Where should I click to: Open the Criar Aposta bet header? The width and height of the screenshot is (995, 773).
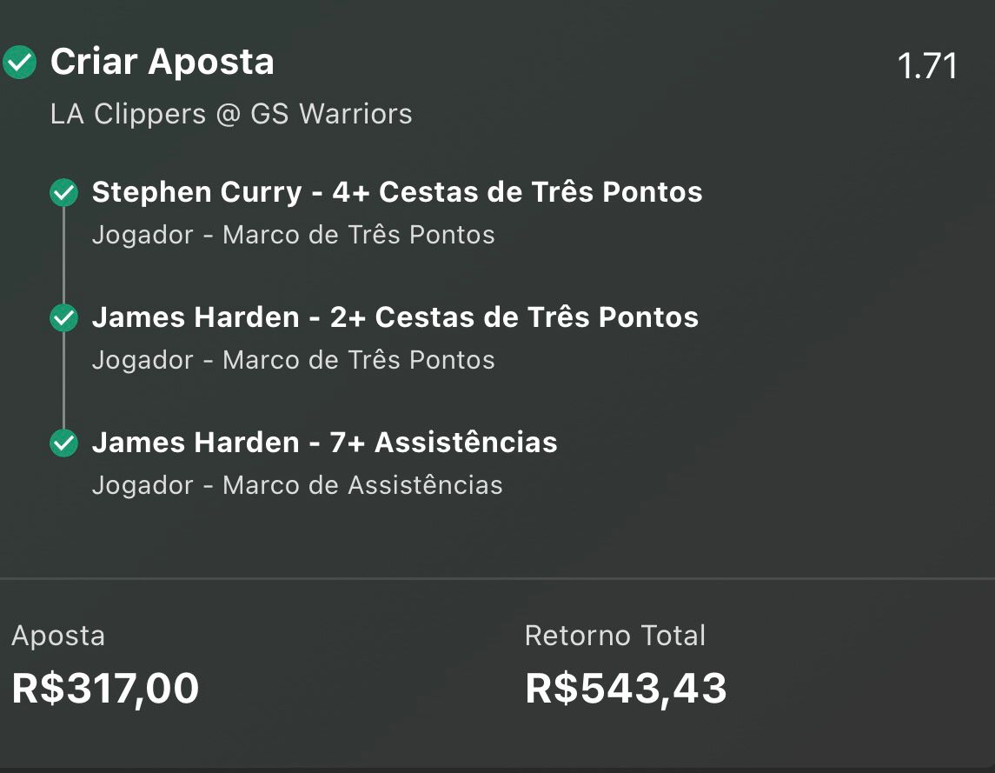click(x=163, y=62)
